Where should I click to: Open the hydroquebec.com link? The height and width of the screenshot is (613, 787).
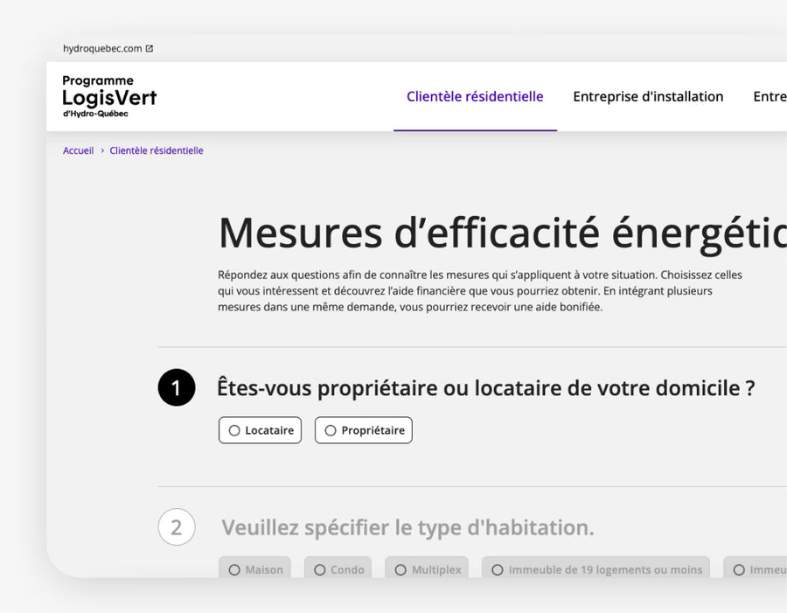[x=102, y=49]
